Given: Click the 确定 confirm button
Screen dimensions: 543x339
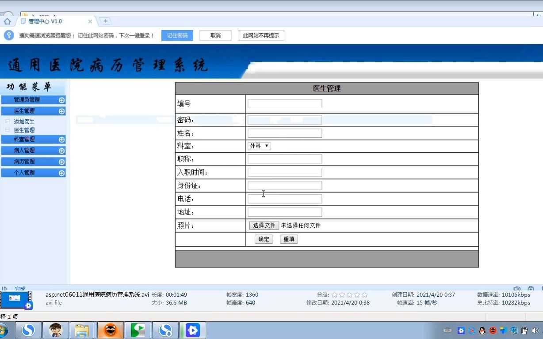Looking at the screenshot, I should pyautogui.click(x=263, y=239).
